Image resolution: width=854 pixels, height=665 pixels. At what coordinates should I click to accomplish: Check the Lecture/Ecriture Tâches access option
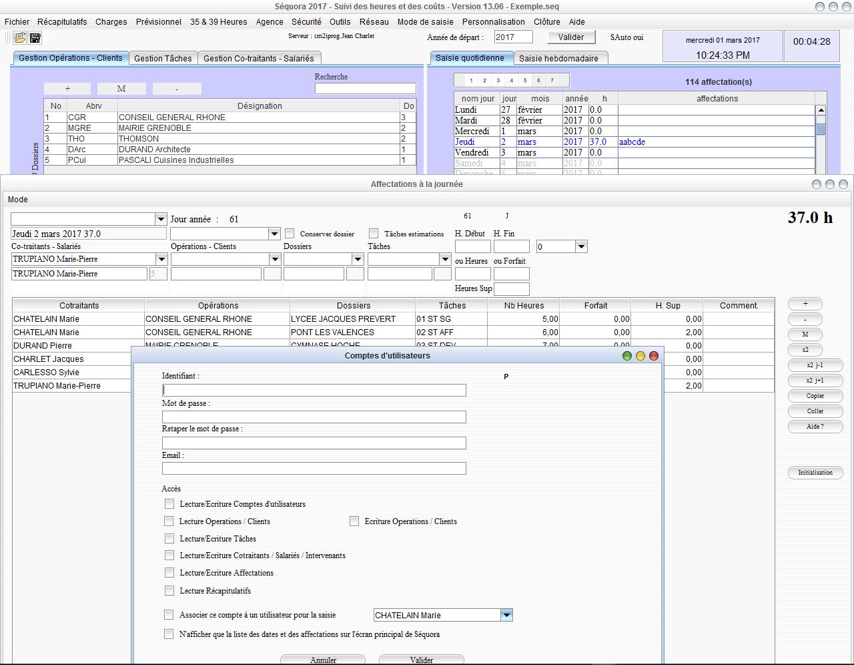click(169, 538)
